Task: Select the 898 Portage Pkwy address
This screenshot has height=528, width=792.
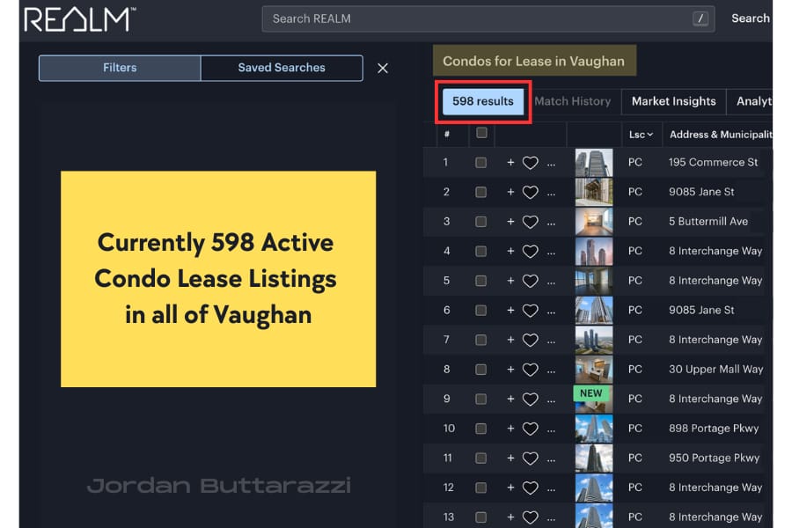Action: (x=714, y=429)
